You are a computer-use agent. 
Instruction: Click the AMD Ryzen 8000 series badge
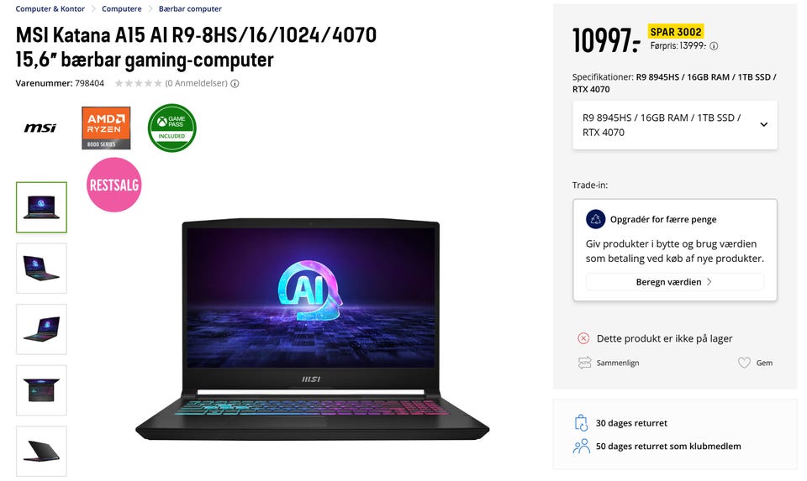click(106, 128)
